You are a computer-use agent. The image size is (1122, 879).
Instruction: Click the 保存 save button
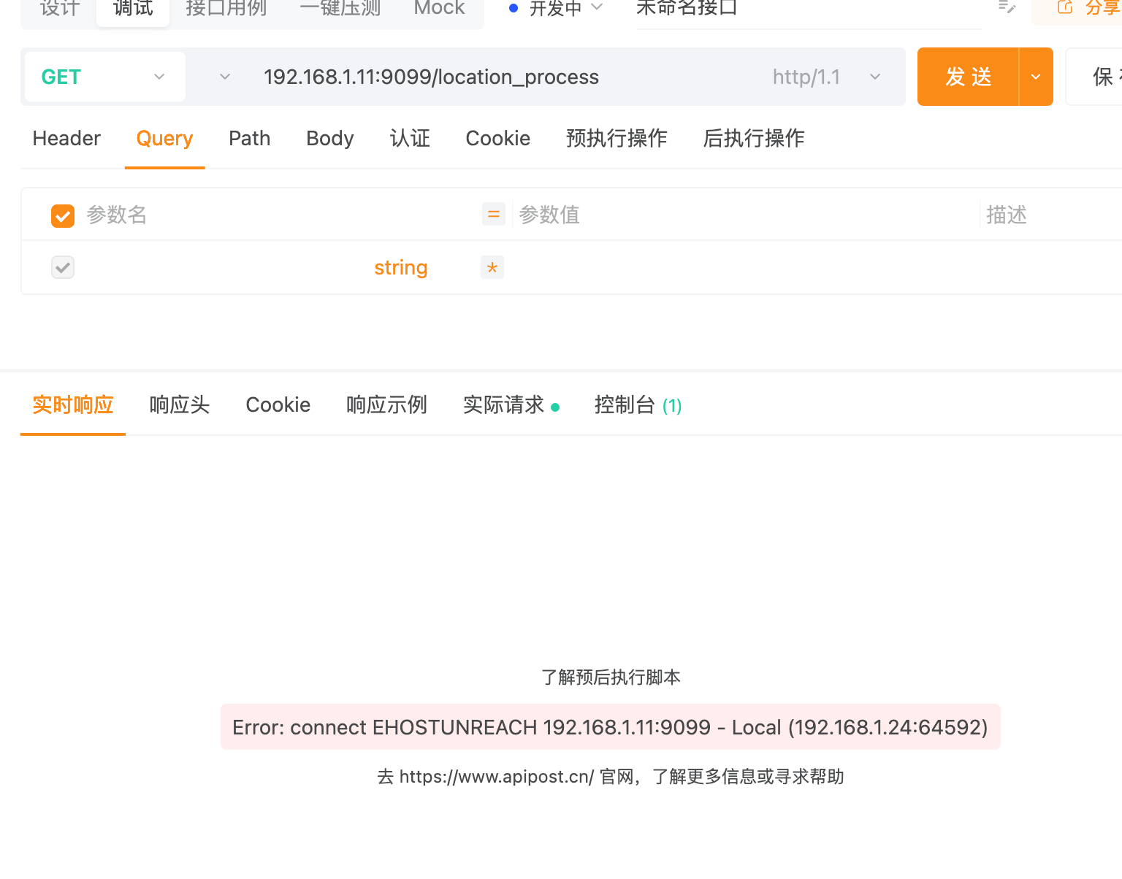[1094, 77]
